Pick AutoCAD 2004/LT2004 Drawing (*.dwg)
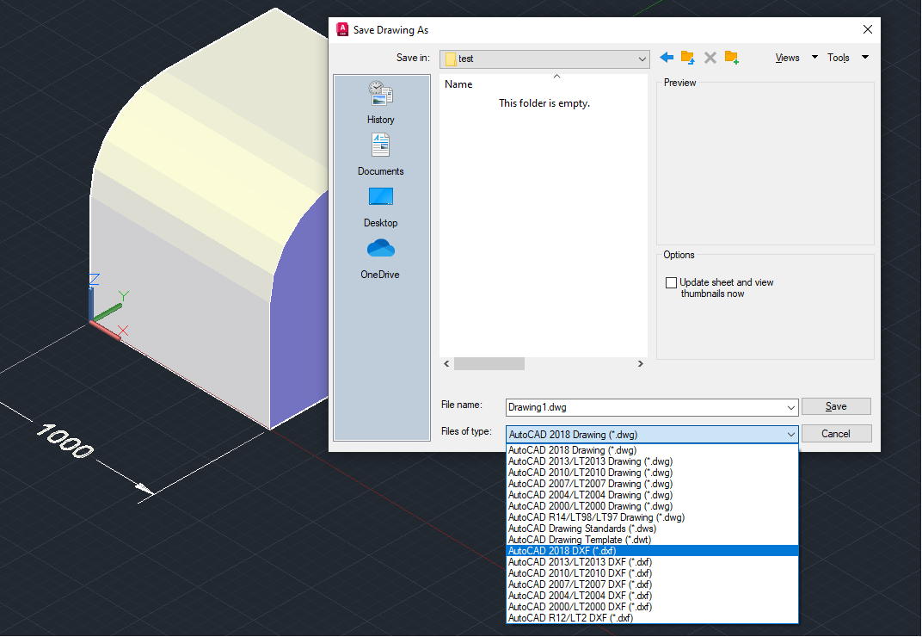The image size is (922, 637). click(x=652, y=495)
